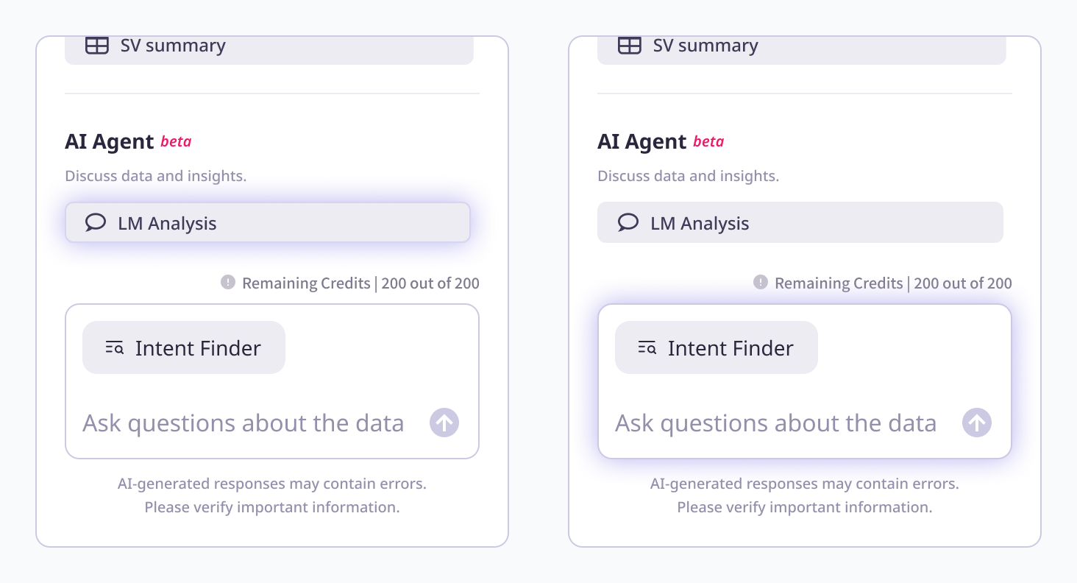Screen dimensions: 1077x583
Task: Open the Intent Finder chip in the left card
Action: pyautogui.click(x=184, y=347)
